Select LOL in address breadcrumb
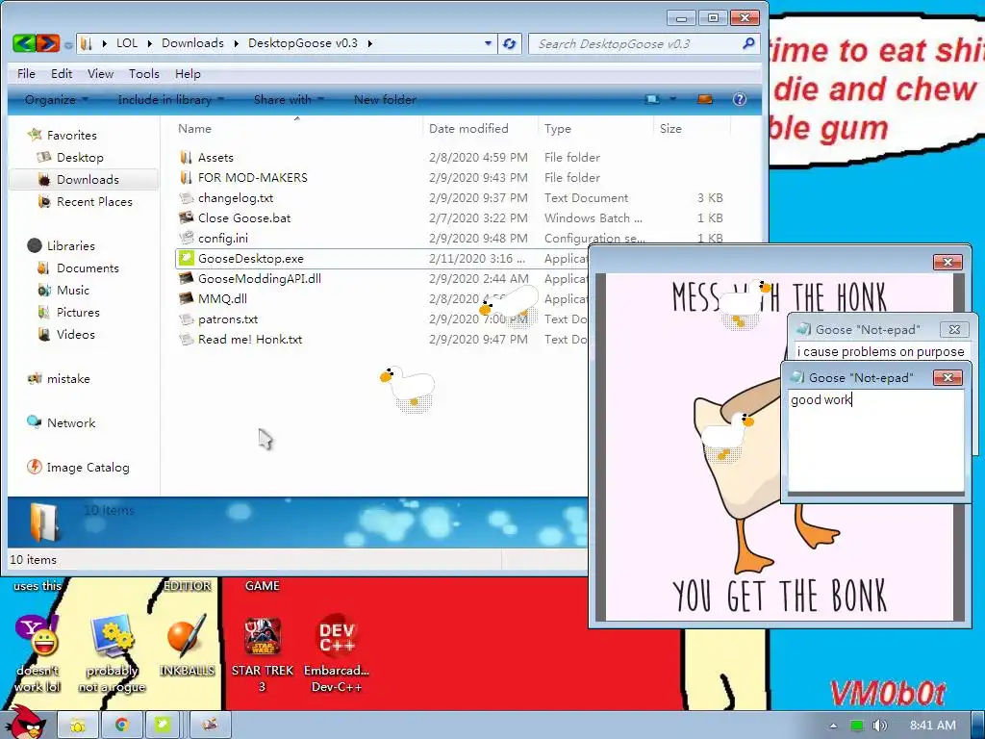This screenshot has height=739, width=985. [x=127, y=43]
